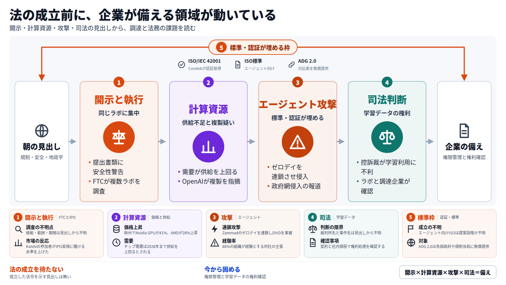Click the 価格と供給 tag

coord(161,217)
